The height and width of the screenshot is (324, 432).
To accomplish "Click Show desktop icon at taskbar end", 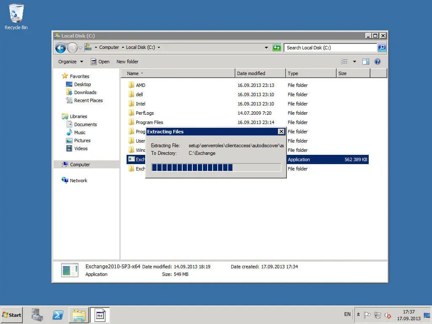I will [427, 315].
